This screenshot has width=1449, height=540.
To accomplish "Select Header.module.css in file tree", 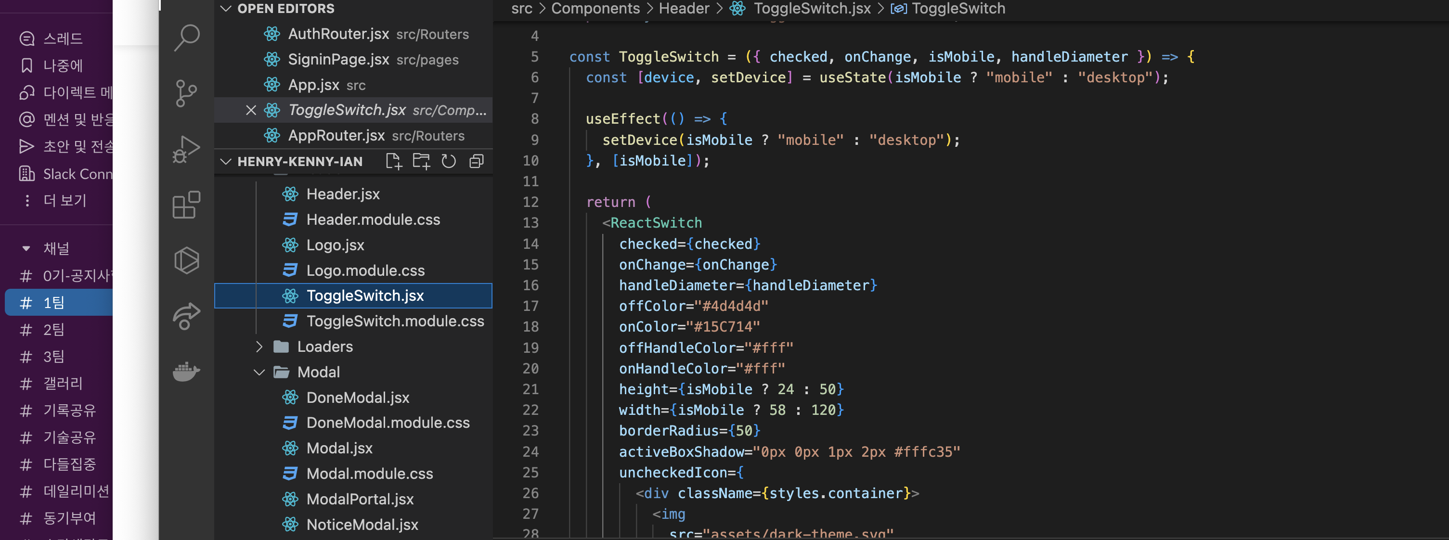I will [x=373, y=219].
